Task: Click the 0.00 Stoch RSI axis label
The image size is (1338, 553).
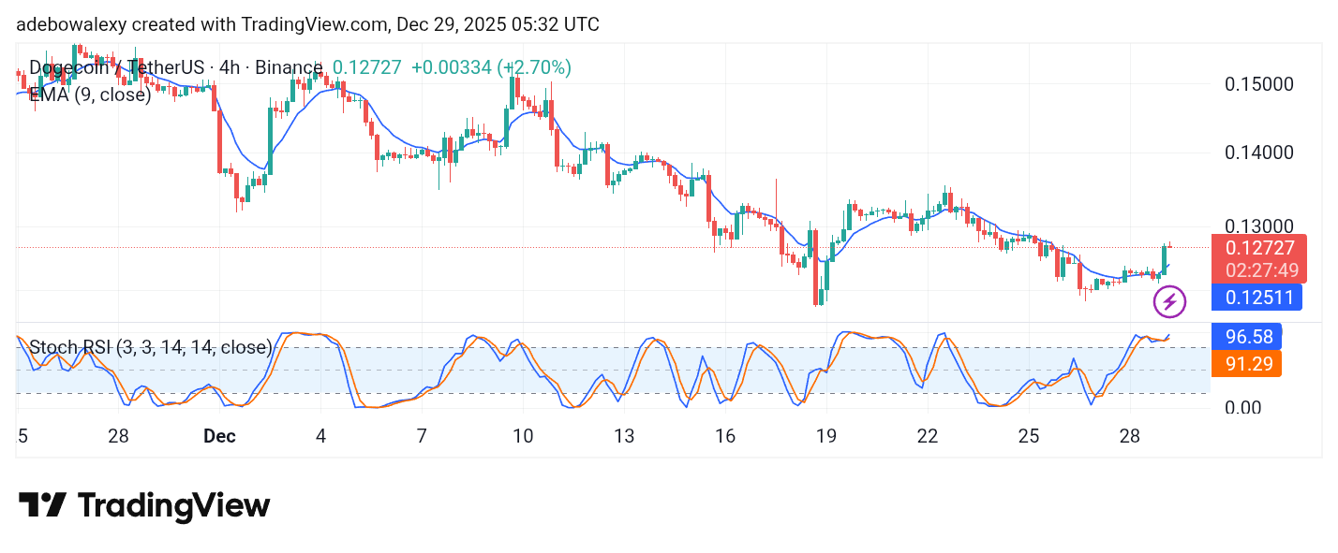Action: click(1244, 408)
